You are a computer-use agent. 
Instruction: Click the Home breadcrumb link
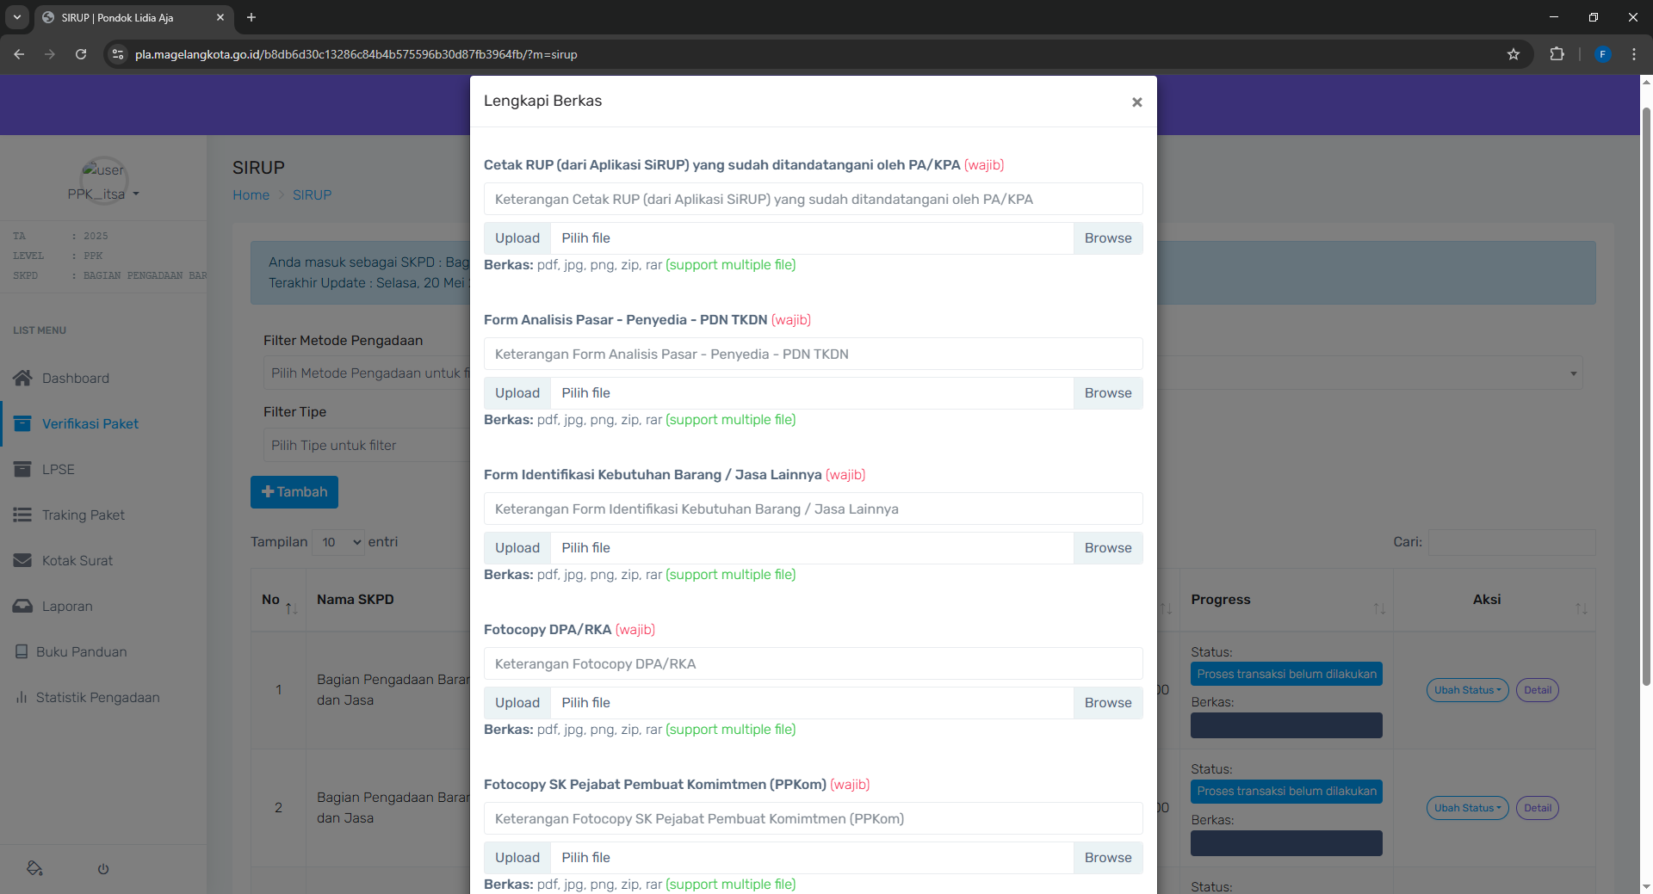click(x=251, y=195)
